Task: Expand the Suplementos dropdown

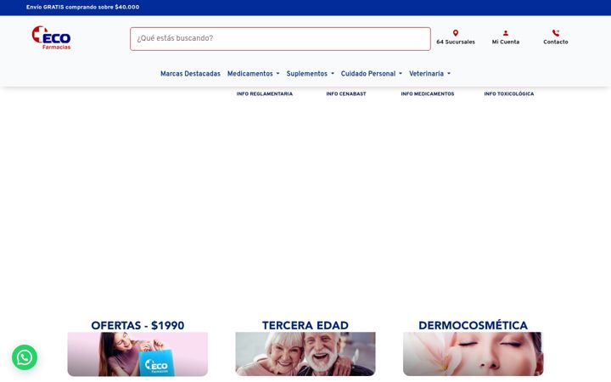Action: click(x=311, y=74)
